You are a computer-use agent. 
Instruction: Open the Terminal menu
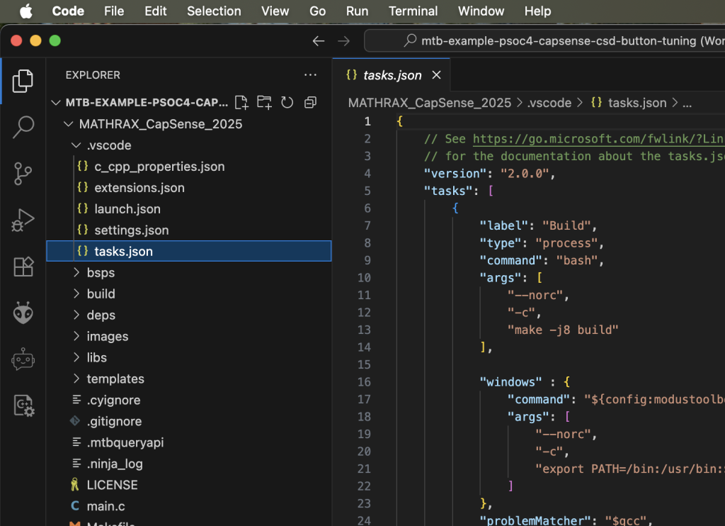pos(413,11)
